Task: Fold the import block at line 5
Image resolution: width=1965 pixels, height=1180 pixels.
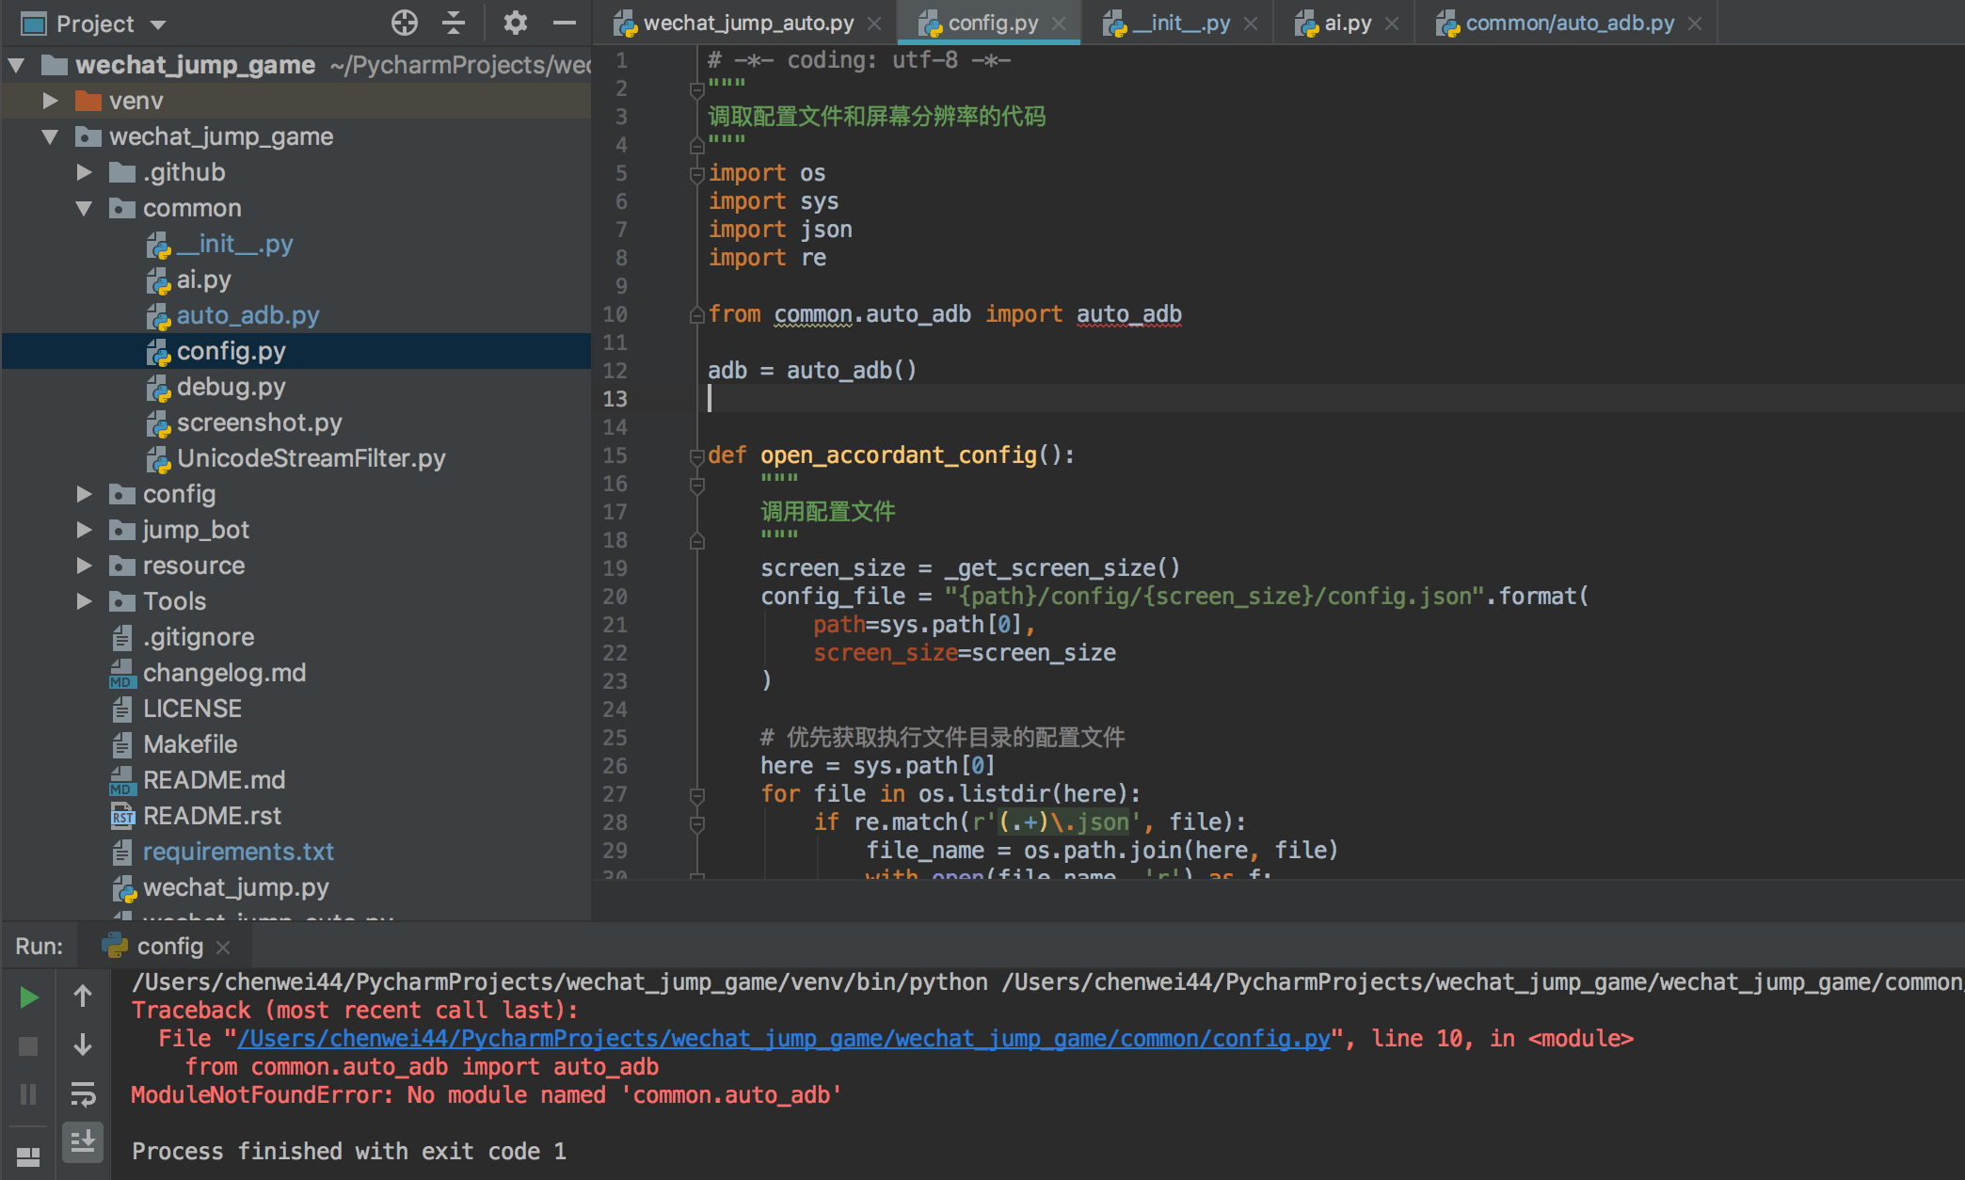Action: (697, 174)
